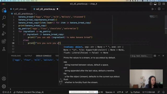The width and height of the screenshot is (167, 94).
Task: Click the debug console filter input
Action: (141, 56)
